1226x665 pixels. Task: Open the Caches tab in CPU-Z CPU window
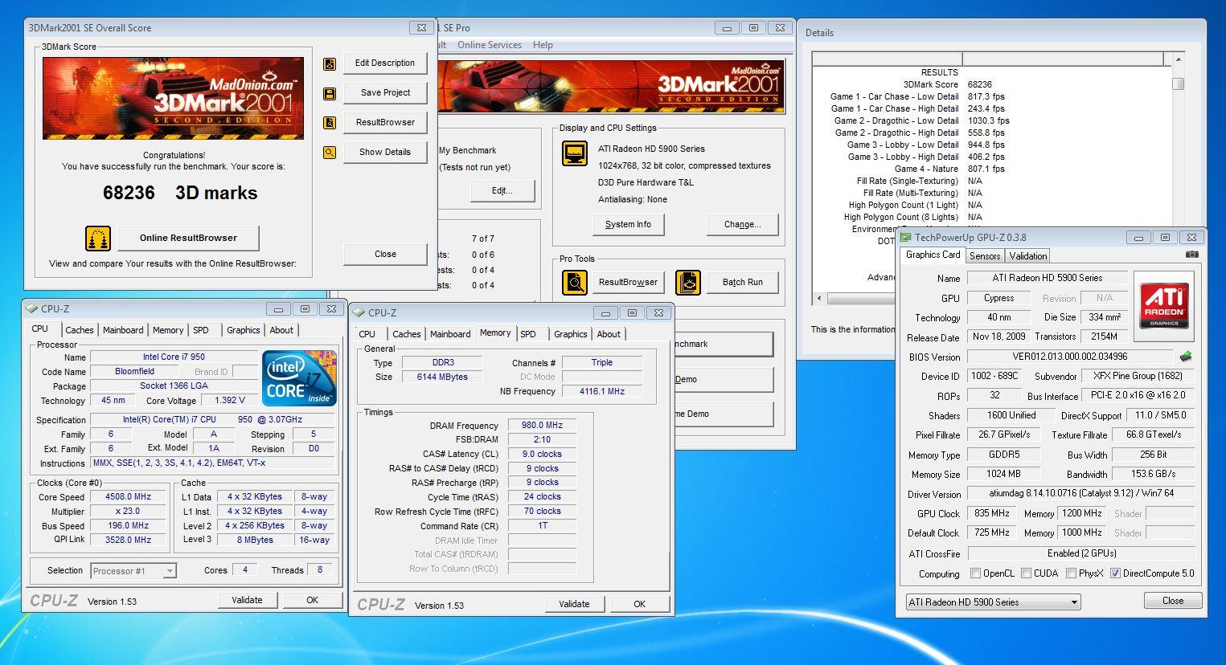point(79,330)
